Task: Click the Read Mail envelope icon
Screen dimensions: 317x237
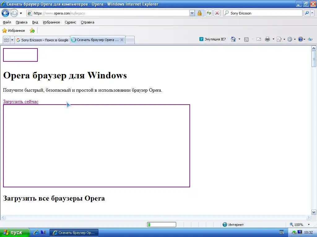Action: pos(259,39)
